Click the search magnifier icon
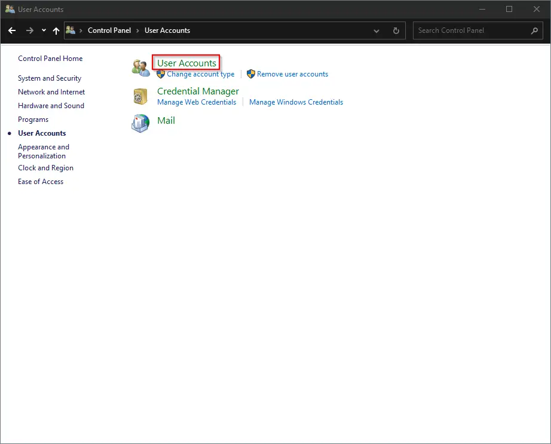The width and height of the screenshot is (551, 444). [x=534, y=31]
